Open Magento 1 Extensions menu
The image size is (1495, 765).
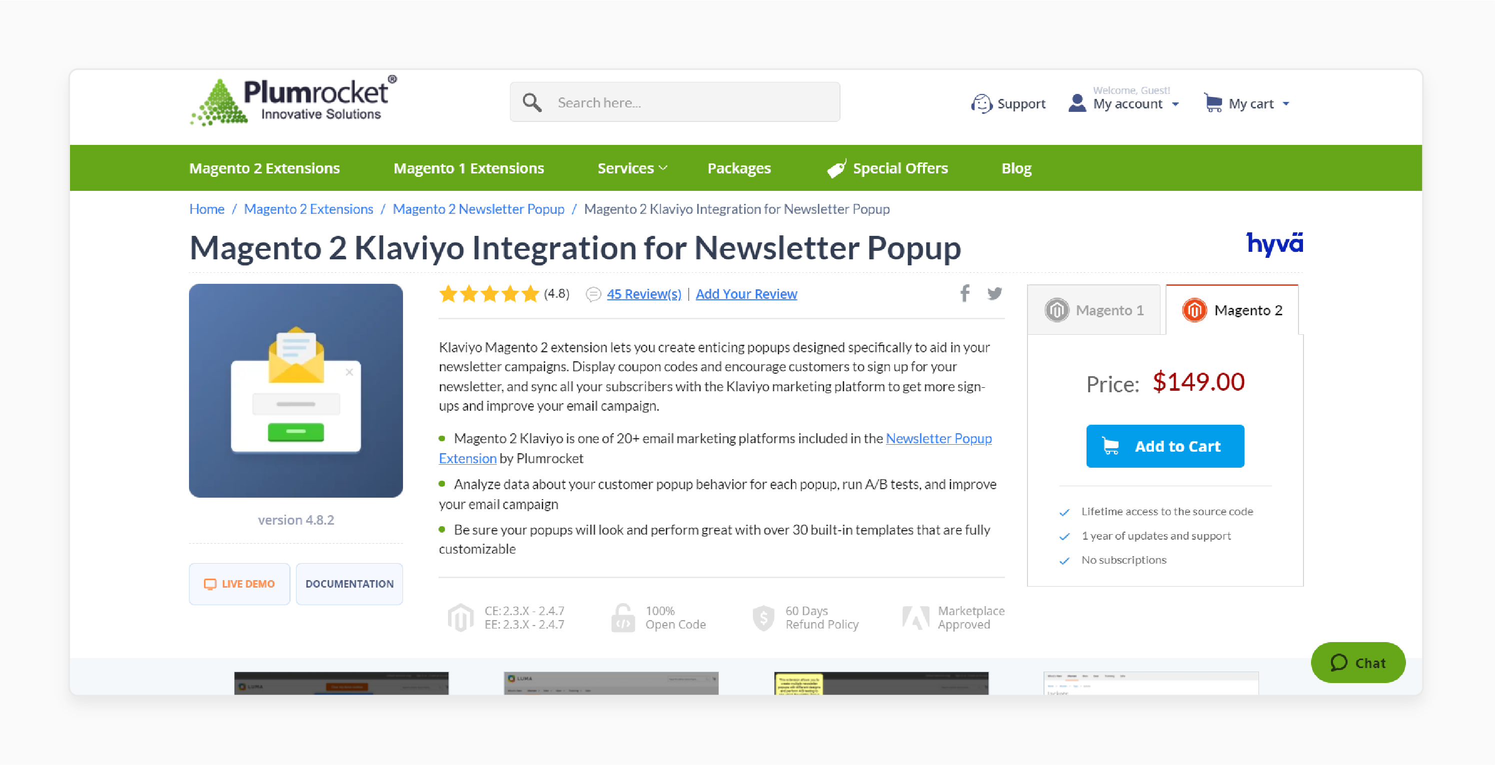point(469,168)
